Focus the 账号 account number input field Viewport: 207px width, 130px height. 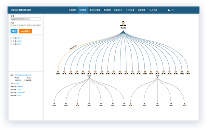(26, 19)
